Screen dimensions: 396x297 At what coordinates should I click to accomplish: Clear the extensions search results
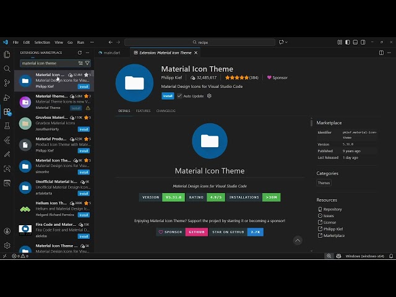point(80,63)
